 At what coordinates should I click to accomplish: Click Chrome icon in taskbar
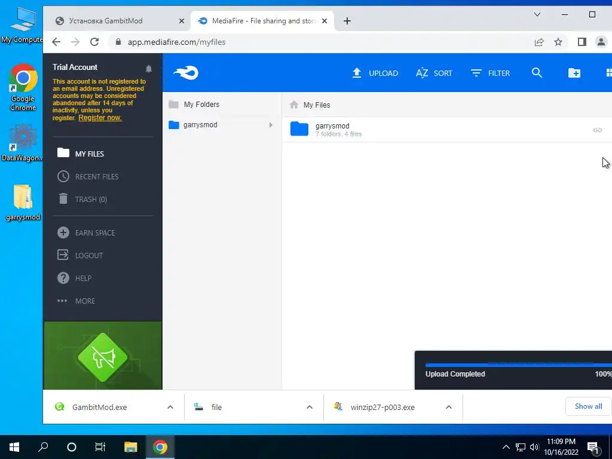pos(160,446)
